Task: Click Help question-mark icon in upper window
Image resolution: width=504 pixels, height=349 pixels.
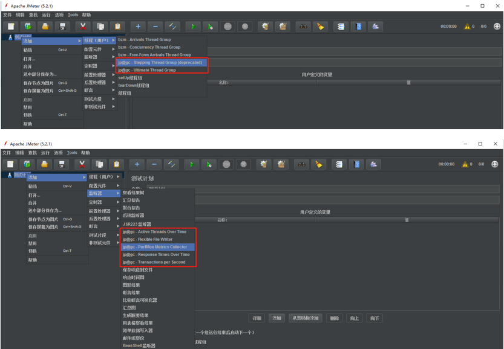Action: pyautogui.click(x=358, y=27)
